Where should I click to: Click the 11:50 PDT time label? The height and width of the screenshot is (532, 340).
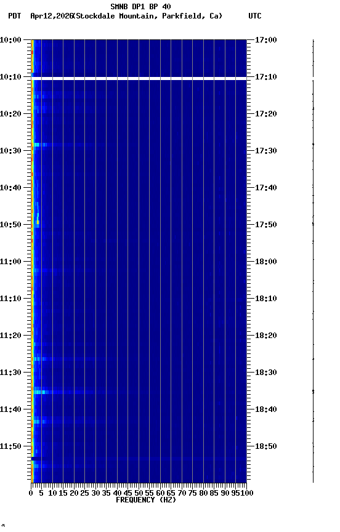(10, 446)
